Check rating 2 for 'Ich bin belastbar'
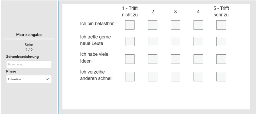 coord(153,25)
